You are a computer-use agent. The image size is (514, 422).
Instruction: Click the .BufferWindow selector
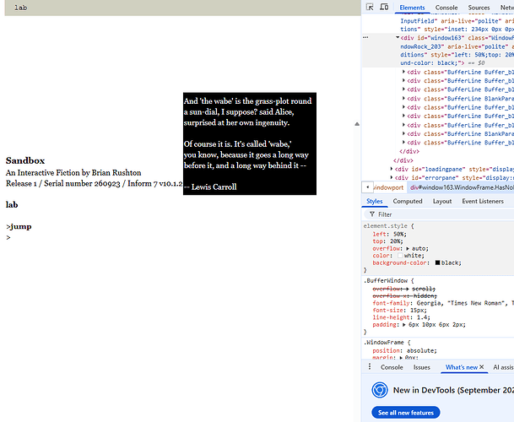385,281
